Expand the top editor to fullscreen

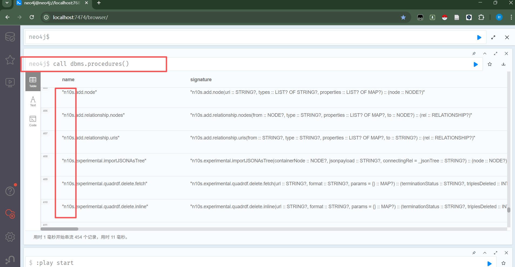pyautogui.click(x=493, y=37)
